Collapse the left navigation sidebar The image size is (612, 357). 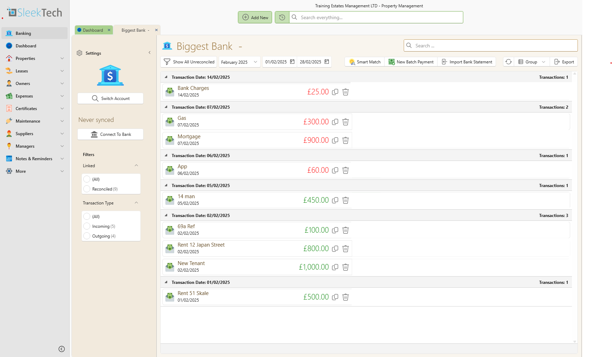coord(62,349)
